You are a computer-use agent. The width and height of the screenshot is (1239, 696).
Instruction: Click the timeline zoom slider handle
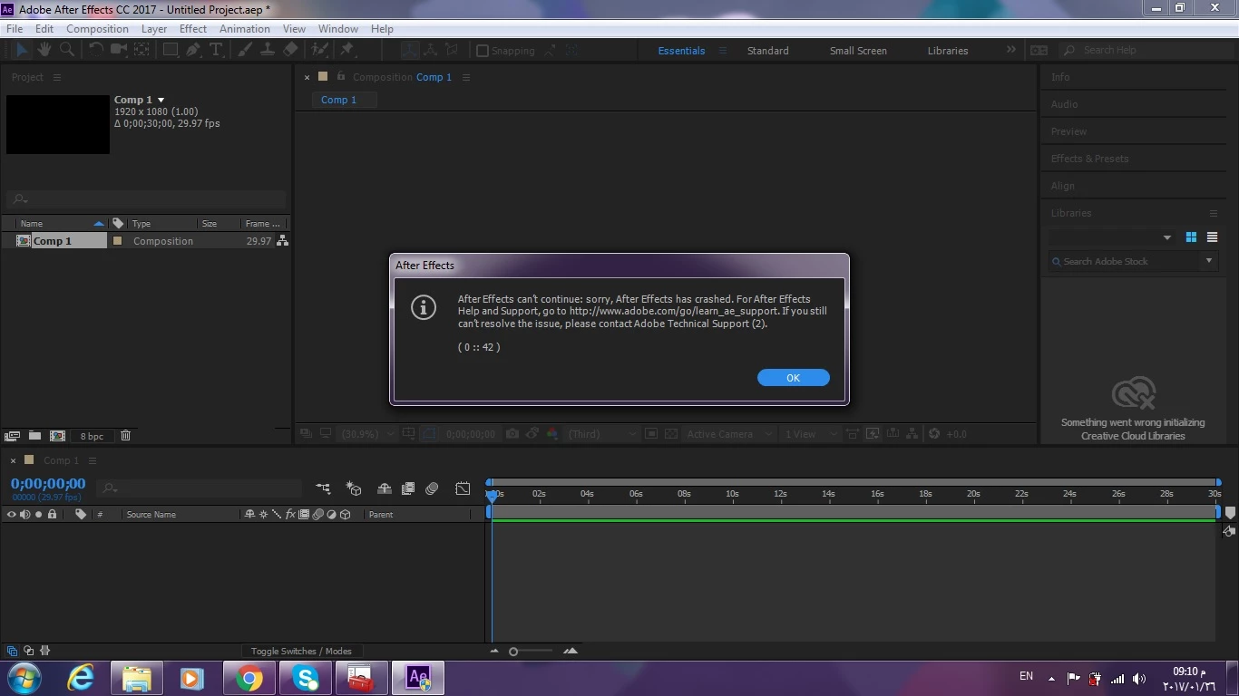tap(513, 652)
